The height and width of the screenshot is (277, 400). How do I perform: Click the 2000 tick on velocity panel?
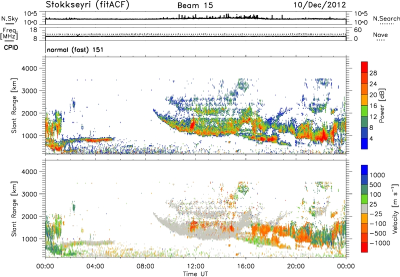point(29,216)
